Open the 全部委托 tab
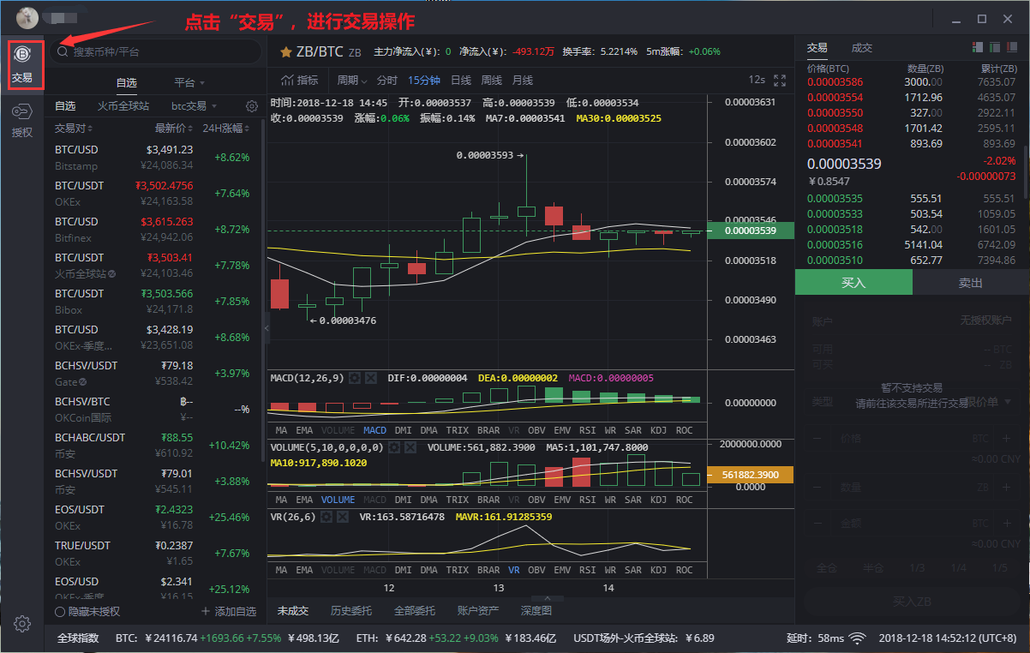Screen dimensions: 1030x653 coord(415,611)
